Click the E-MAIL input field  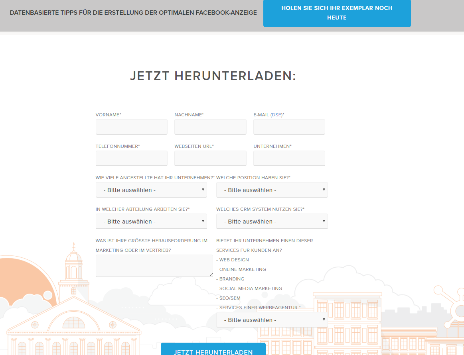[x=289, y=127]
